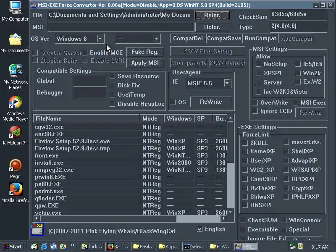Sort by SP column header

point(204,118)
